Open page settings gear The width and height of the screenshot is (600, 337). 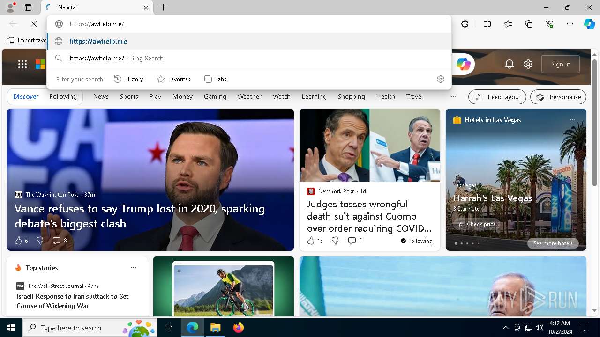(528, 64)
